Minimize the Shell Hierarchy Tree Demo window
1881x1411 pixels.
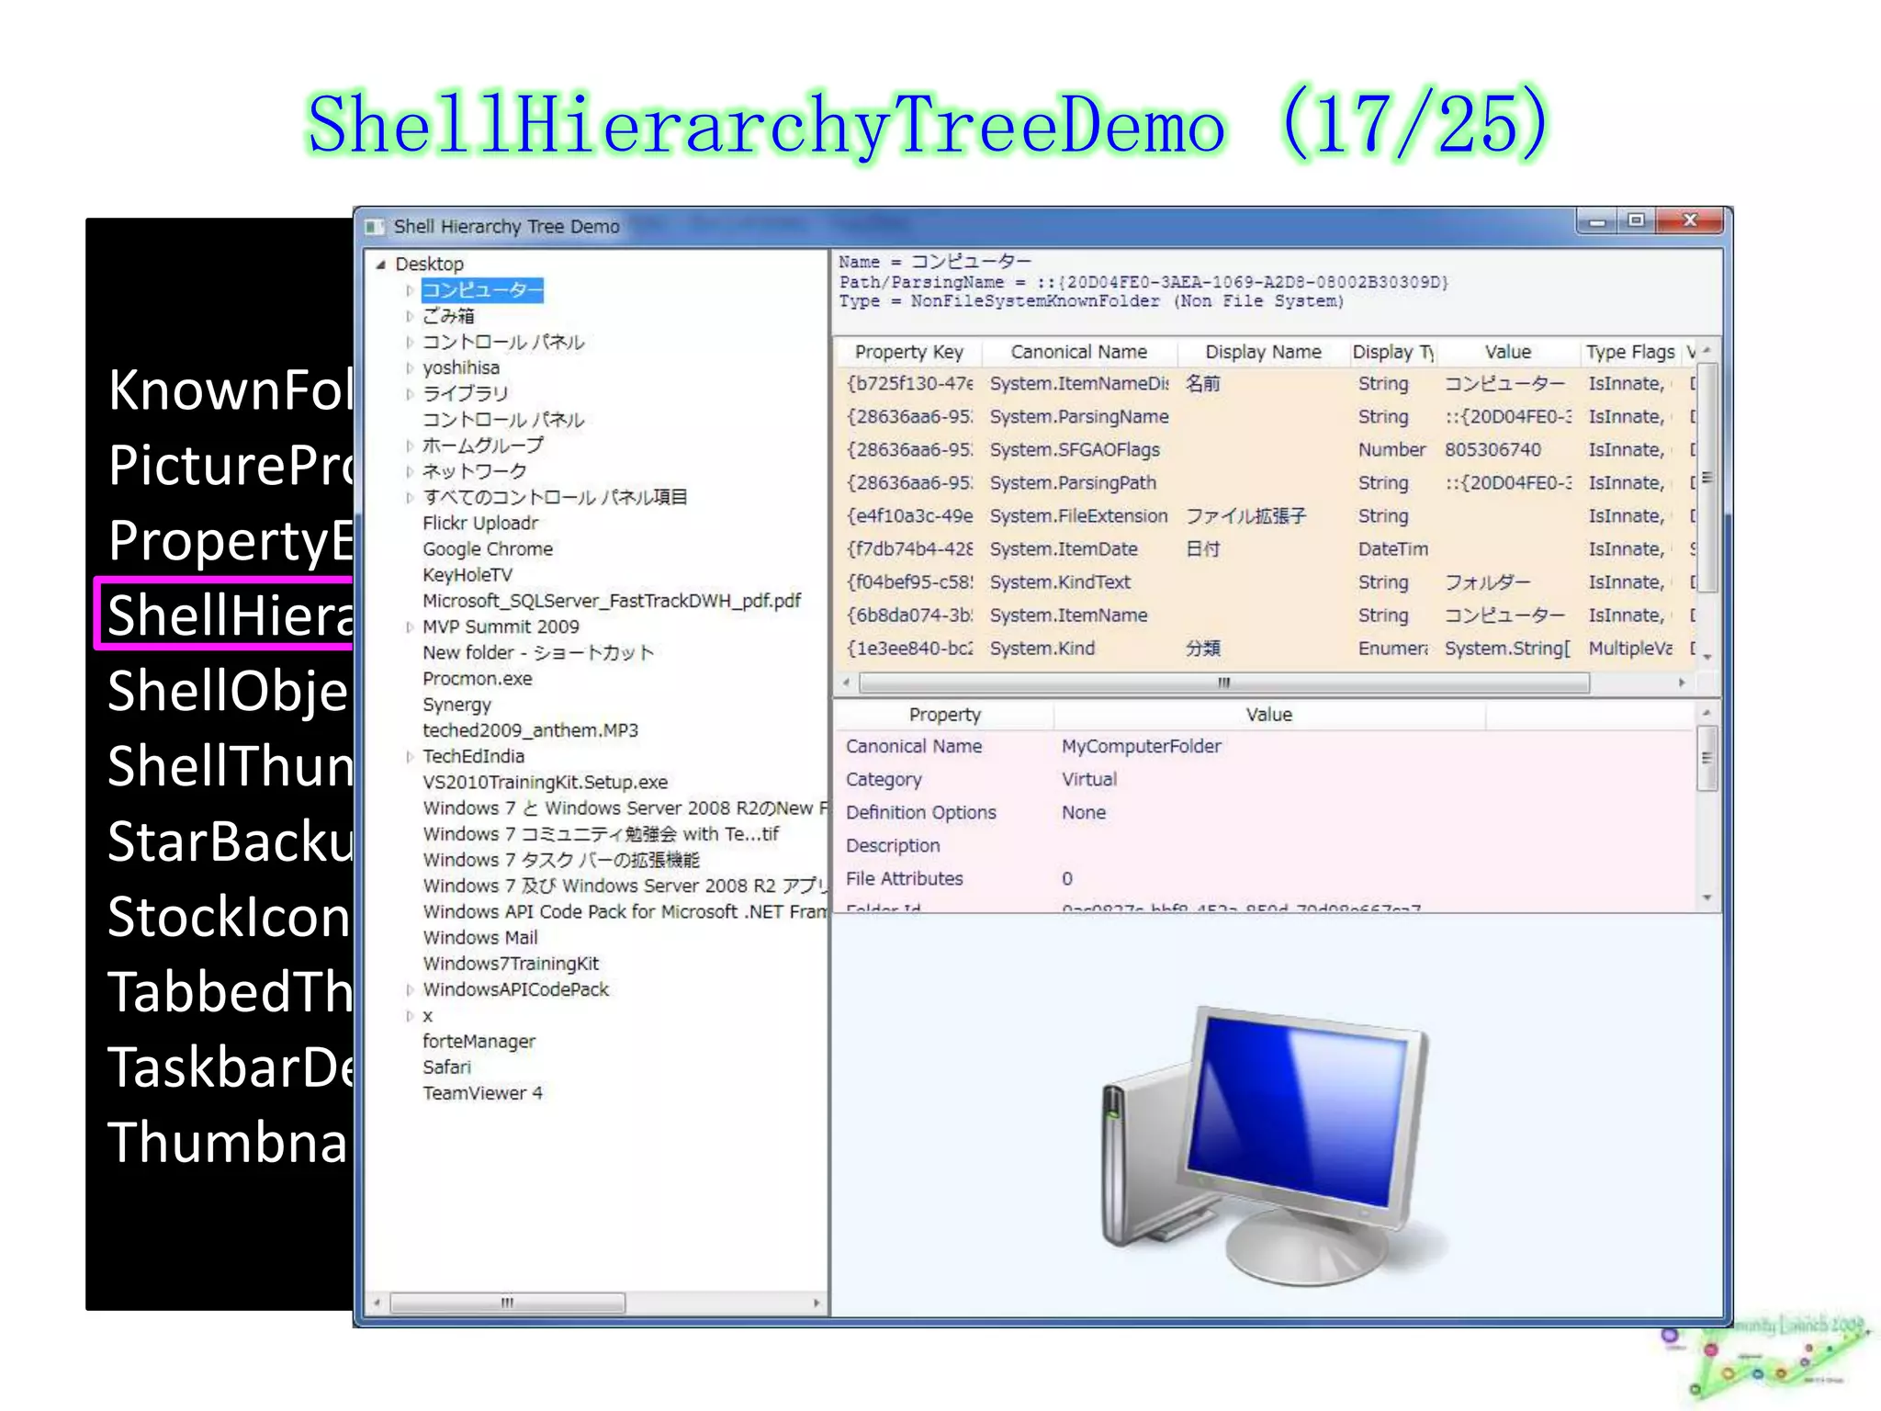coord(1598,221)
